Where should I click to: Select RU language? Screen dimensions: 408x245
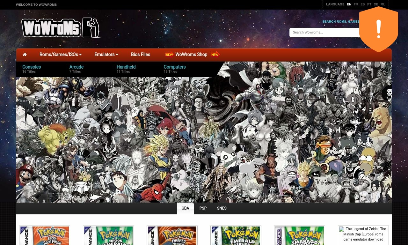pos(383,4)
